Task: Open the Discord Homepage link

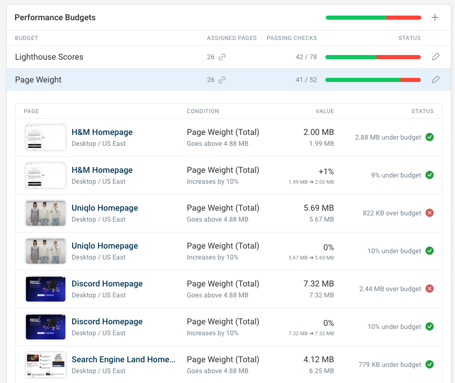Action: tap(107, 283)
